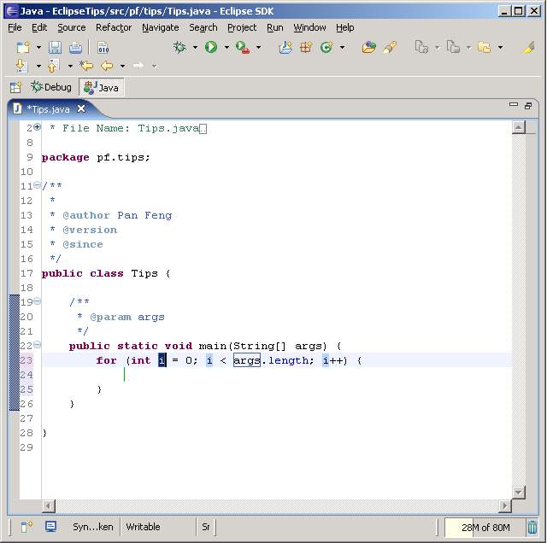
Task: Run garbage collector trash icon
Action: (532, 527)
